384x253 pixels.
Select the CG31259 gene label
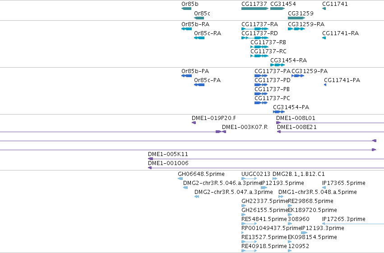pos(301,13)
